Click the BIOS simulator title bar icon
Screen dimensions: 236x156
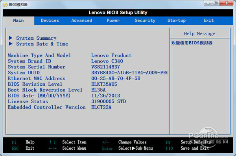click(5, 5)
